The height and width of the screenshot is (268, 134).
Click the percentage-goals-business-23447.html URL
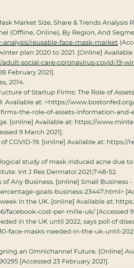point(62,192)
